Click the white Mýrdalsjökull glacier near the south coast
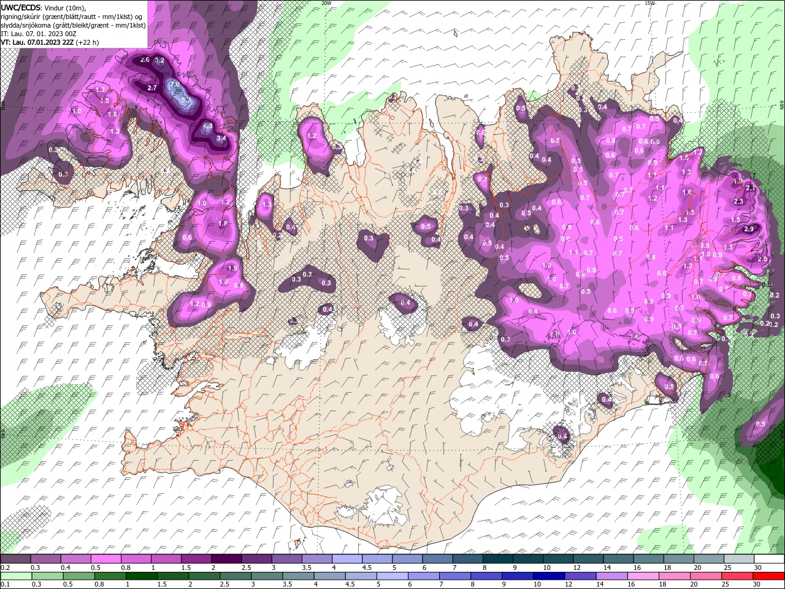 [x=383, y=506]
